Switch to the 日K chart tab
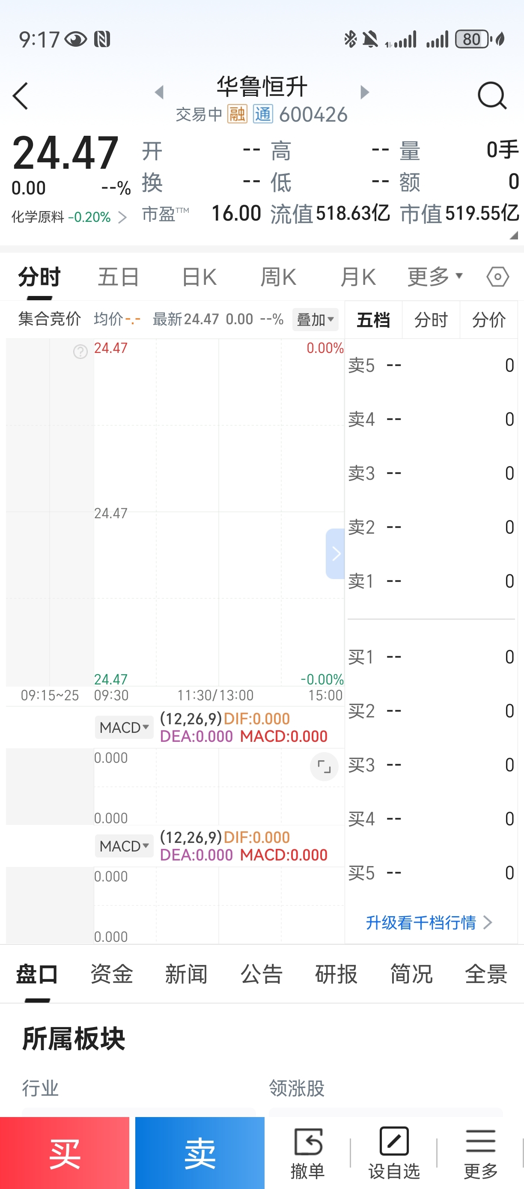Viewport: 524px width, 1189px height. [x=199, y=278]
